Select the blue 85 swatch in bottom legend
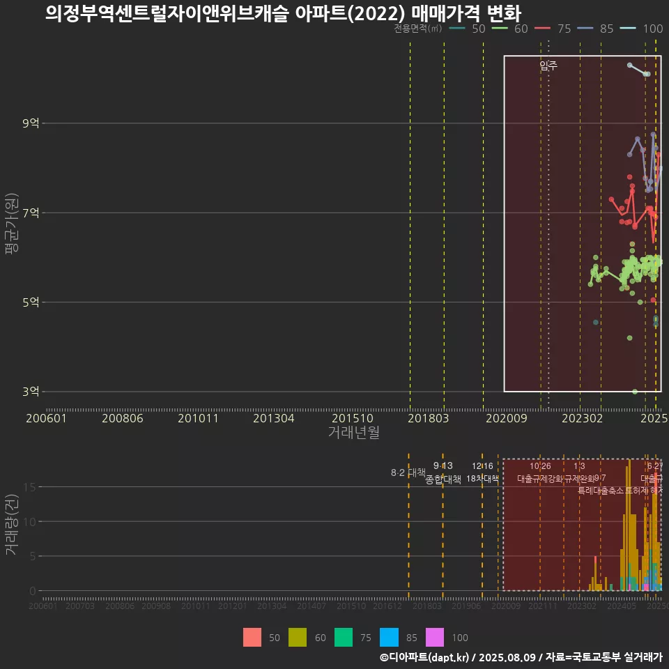The image size is (669, 669). pos(389,638)
